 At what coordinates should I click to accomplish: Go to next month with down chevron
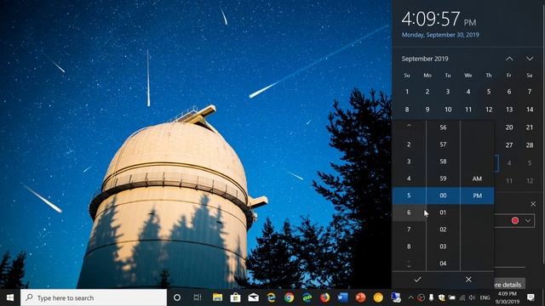point(530,59)
